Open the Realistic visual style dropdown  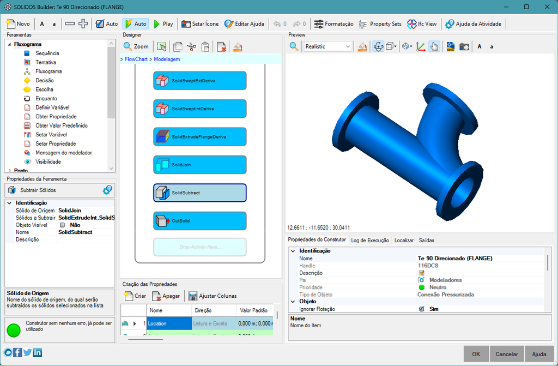click(x=327, y=46)
